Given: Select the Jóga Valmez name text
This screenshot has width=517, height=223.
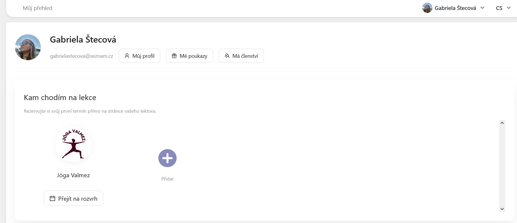Looking at the screenshot, I should pyautogui.click(x=73, y=175).
